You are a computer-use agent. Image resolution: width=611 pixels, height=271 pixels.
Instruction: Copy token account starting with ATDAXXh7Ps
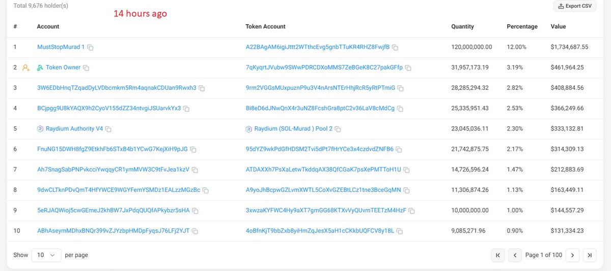[x=407, y=170]
